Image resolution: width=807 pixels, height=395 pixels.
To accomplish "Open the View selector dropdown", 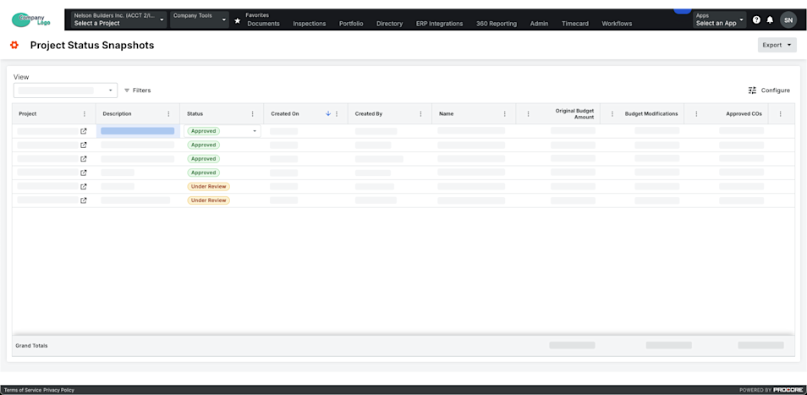I will [x=65, y=90].
